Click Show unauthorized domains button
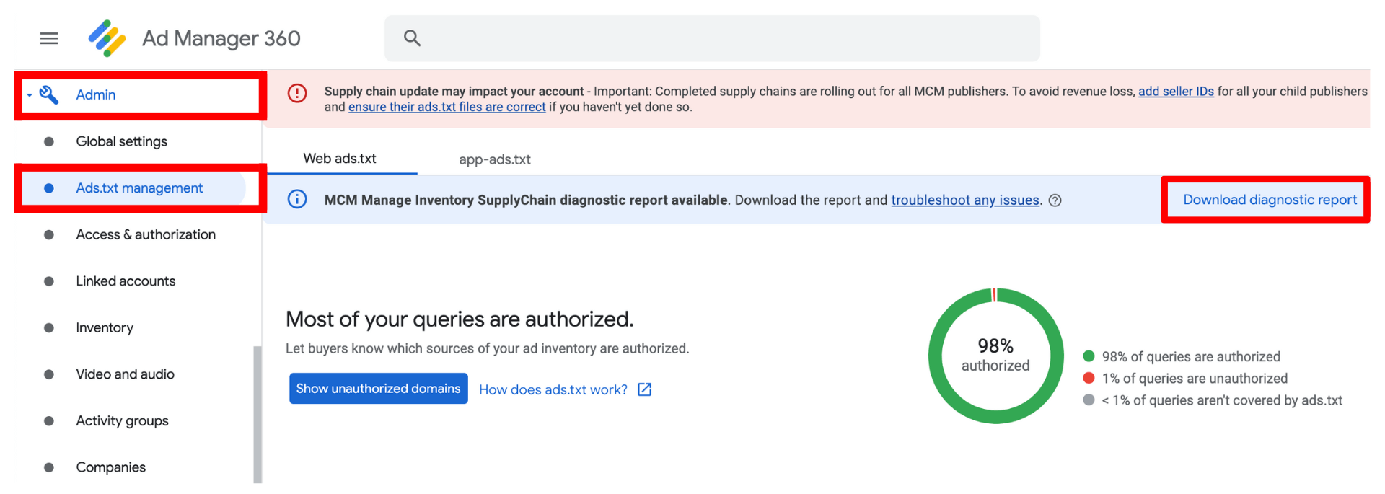The width and height of the screenshot is (1385, 494). coord(378,389)
